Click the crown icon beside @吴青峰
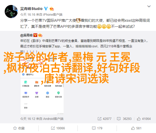 click(x=40, y=35)
